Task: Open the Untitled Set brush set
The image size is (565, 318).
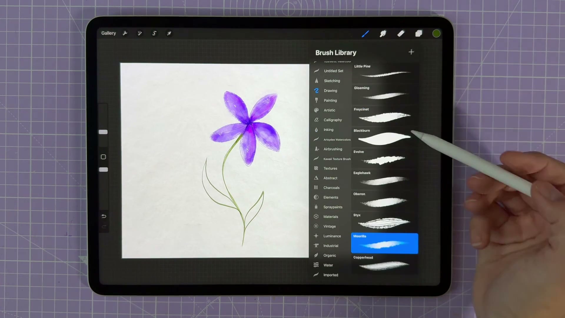Action: point(332,71)
